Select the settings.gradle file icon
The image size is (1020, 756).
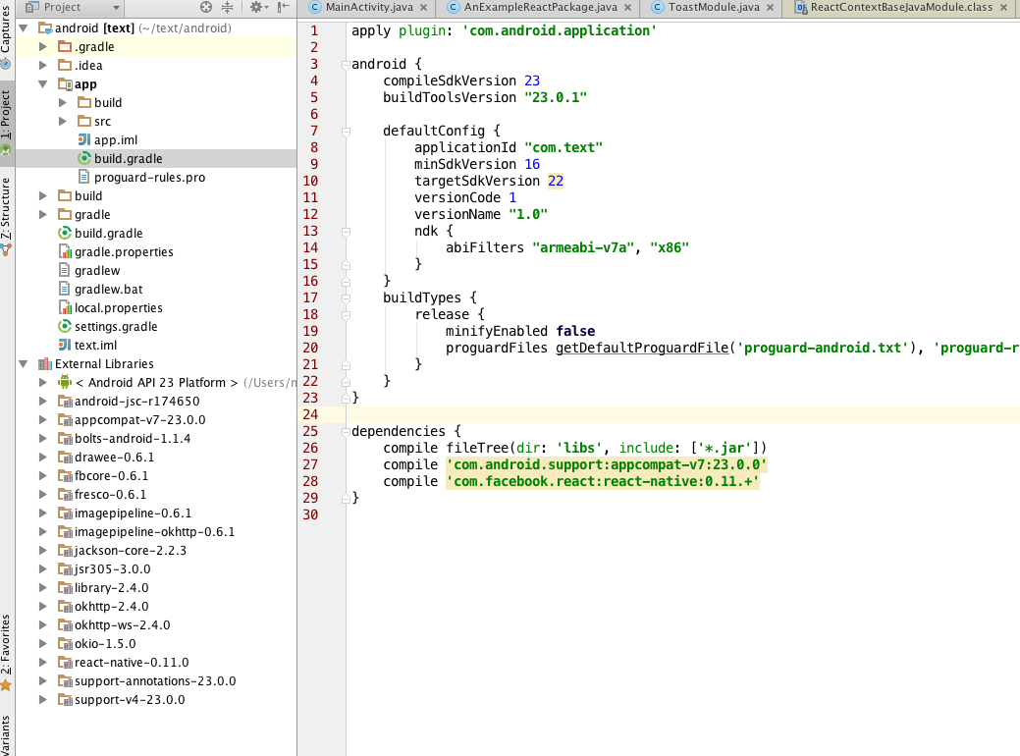(65, 326)
